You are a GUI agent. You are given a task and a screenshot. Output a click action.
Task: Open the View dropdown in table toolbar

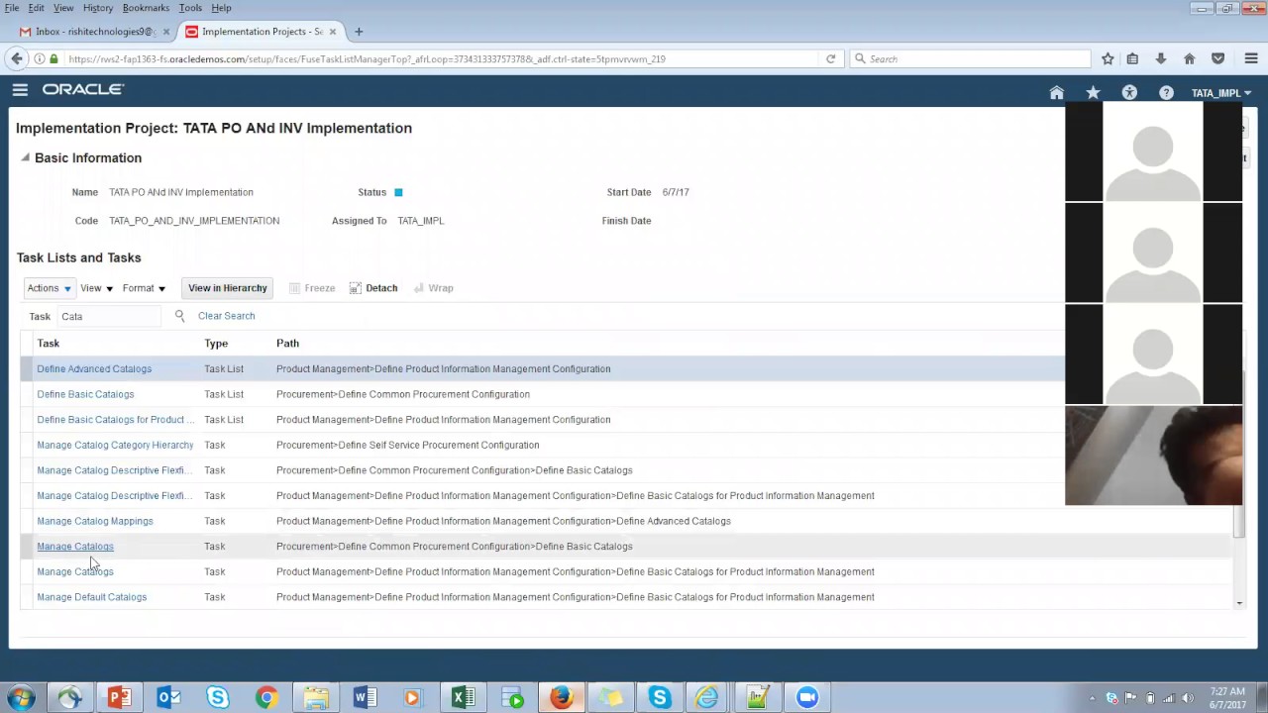pyautogui.click(x=96, y=288)
